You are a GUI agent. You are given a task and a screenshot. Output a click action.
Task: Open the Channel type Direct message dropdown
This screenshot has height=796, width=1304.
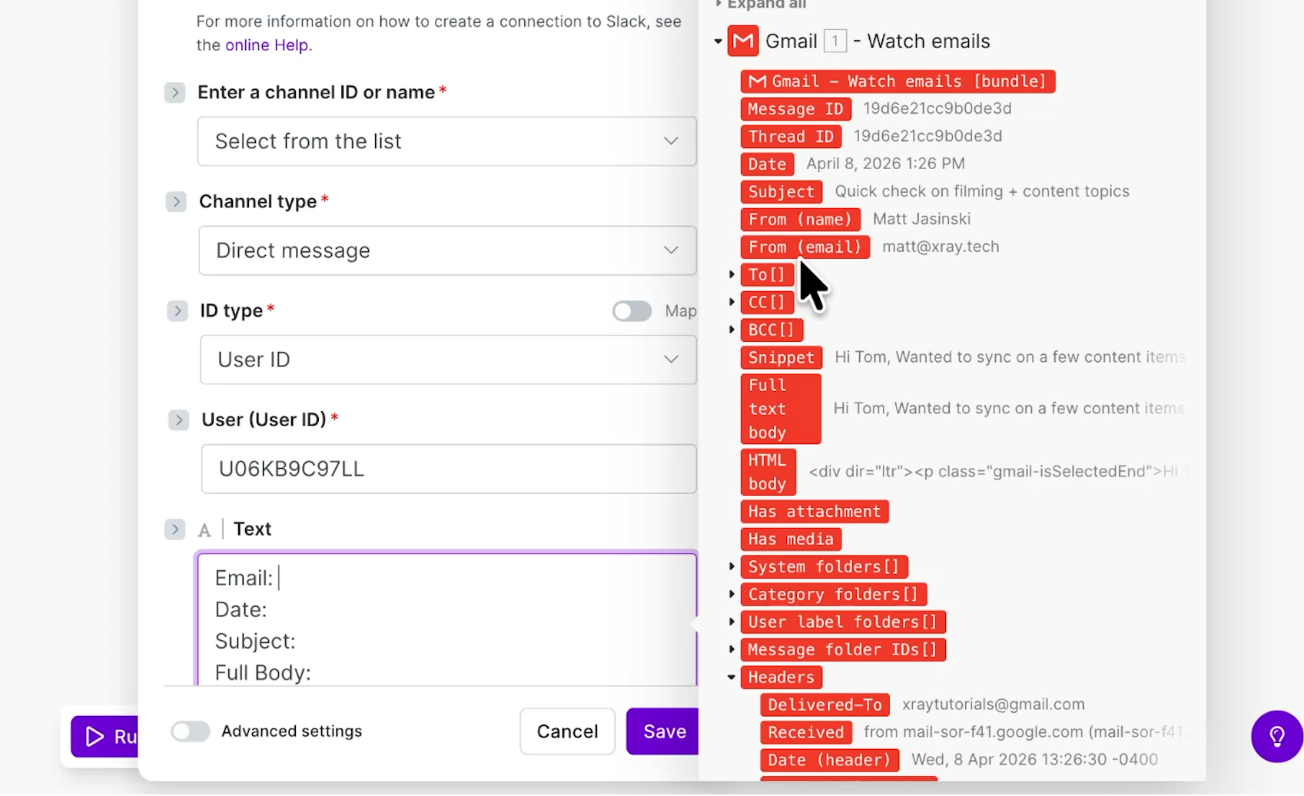click(x=448, y=250)
